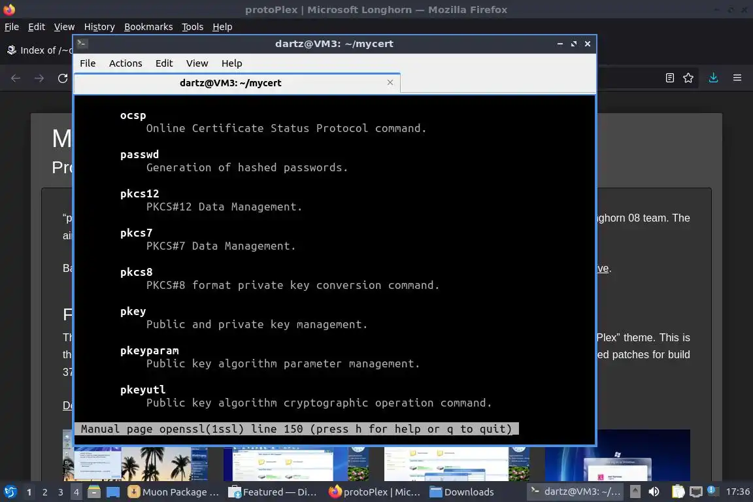
Task: Switch to the 'Index of' Firefox tab
Action: coord(39,50)
